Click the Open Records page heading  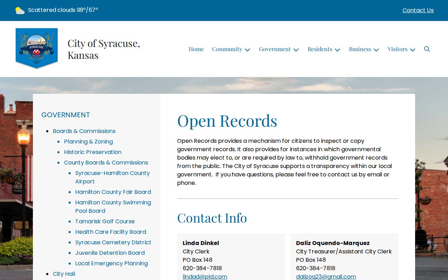(227, 121)
